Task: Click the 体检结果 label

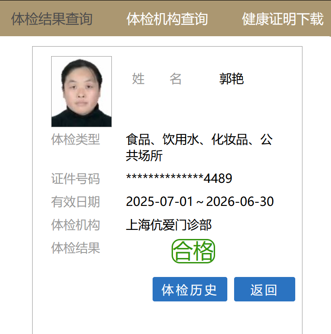Action: (76, 248)
